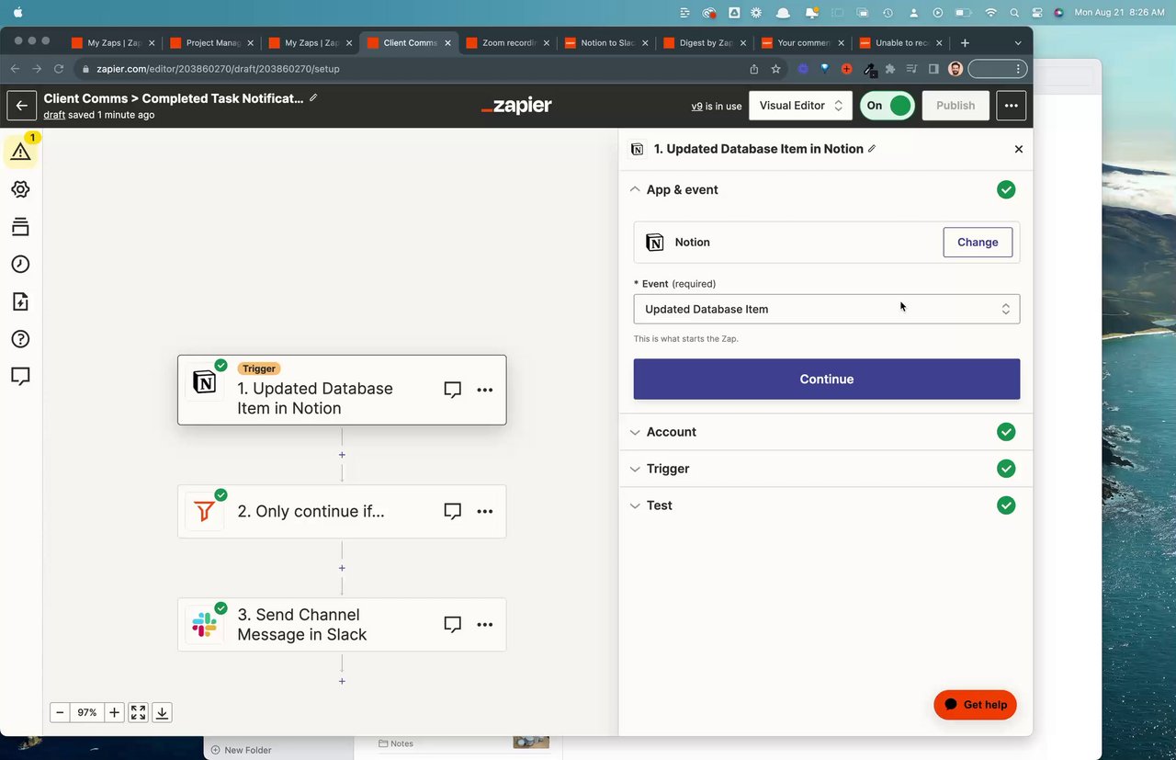
Task: Reload the page in Chrome
Action: click(x=60, y=69)
